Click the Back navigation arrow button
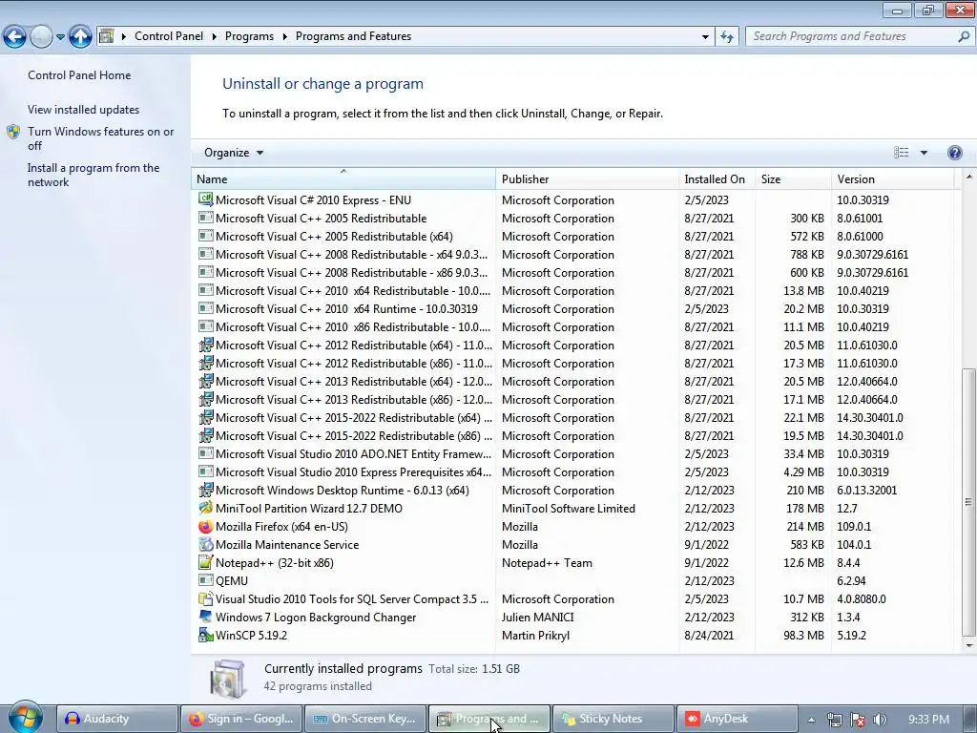This screenshot has width=977, height=733. click(15, 36)
